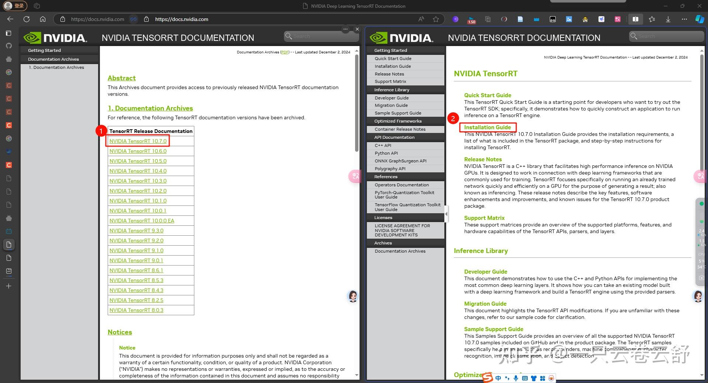The height and width of the screenshot is (383, 708).
Task: Open Copilot from the browser toolbar
Action: (x=700, y=19)
